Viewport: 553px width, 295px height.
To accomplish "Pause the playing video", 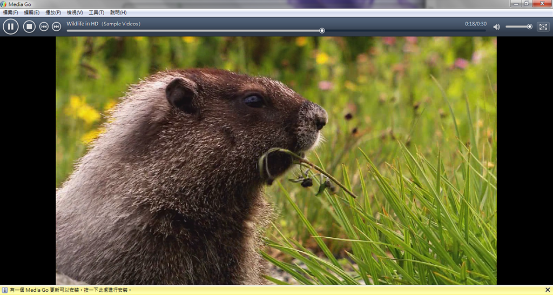I will 11,26.
